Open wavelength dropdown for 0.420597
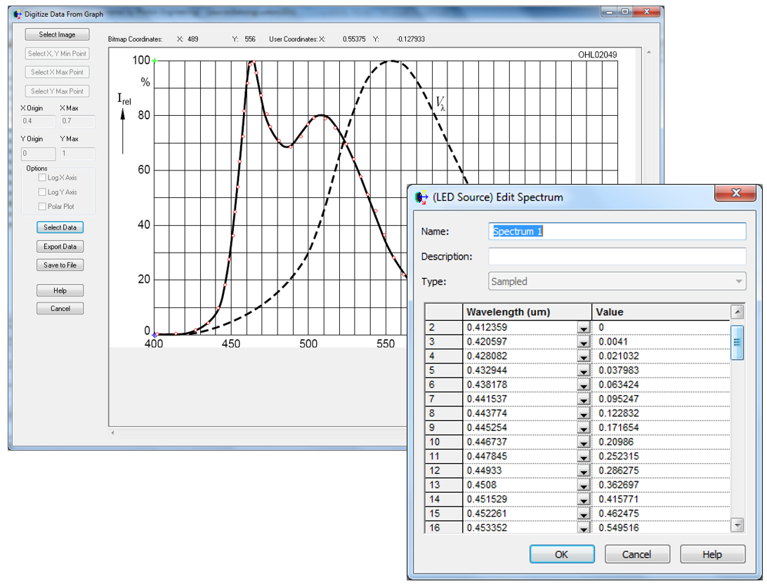The image size is (767, 586). [583, 342]
